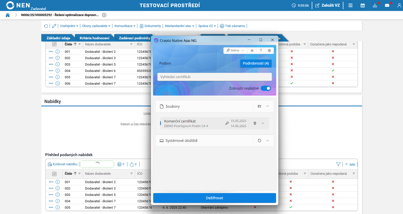The width and height of the screenshot is (403, 214).
Task: Collapse the Soubory section
Action: [268, 106]
